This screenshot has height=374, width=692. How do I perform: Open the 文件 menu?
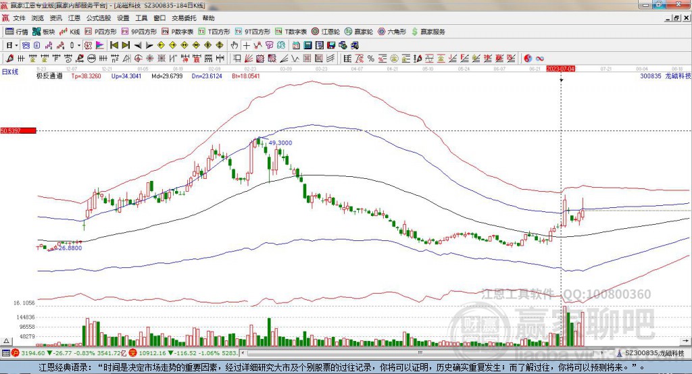pyautogui.click(x=19, y=18)
